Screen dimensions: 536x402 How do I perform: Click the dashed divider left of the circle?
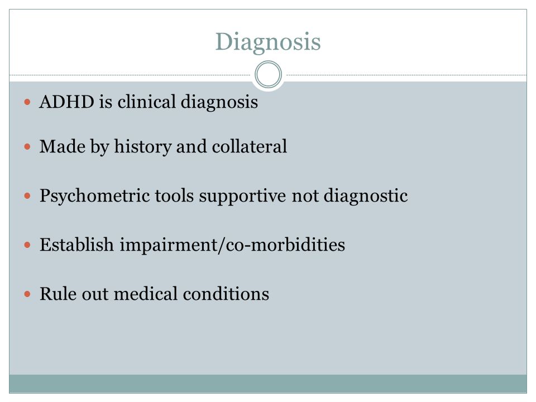130,75
